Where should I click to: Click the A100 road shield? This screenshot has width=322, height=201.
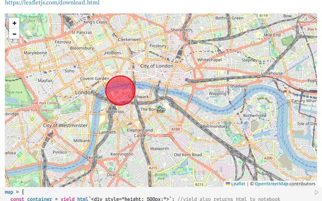point(176,129)
